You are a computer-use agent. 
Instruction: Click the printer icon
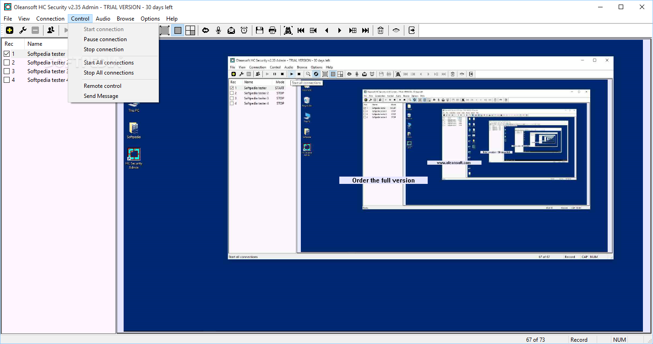pos(272,31)
